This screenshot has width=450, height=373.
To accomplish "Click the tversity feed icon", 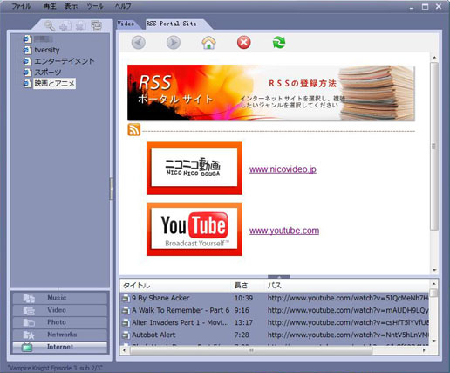I will tap(27, 50).
